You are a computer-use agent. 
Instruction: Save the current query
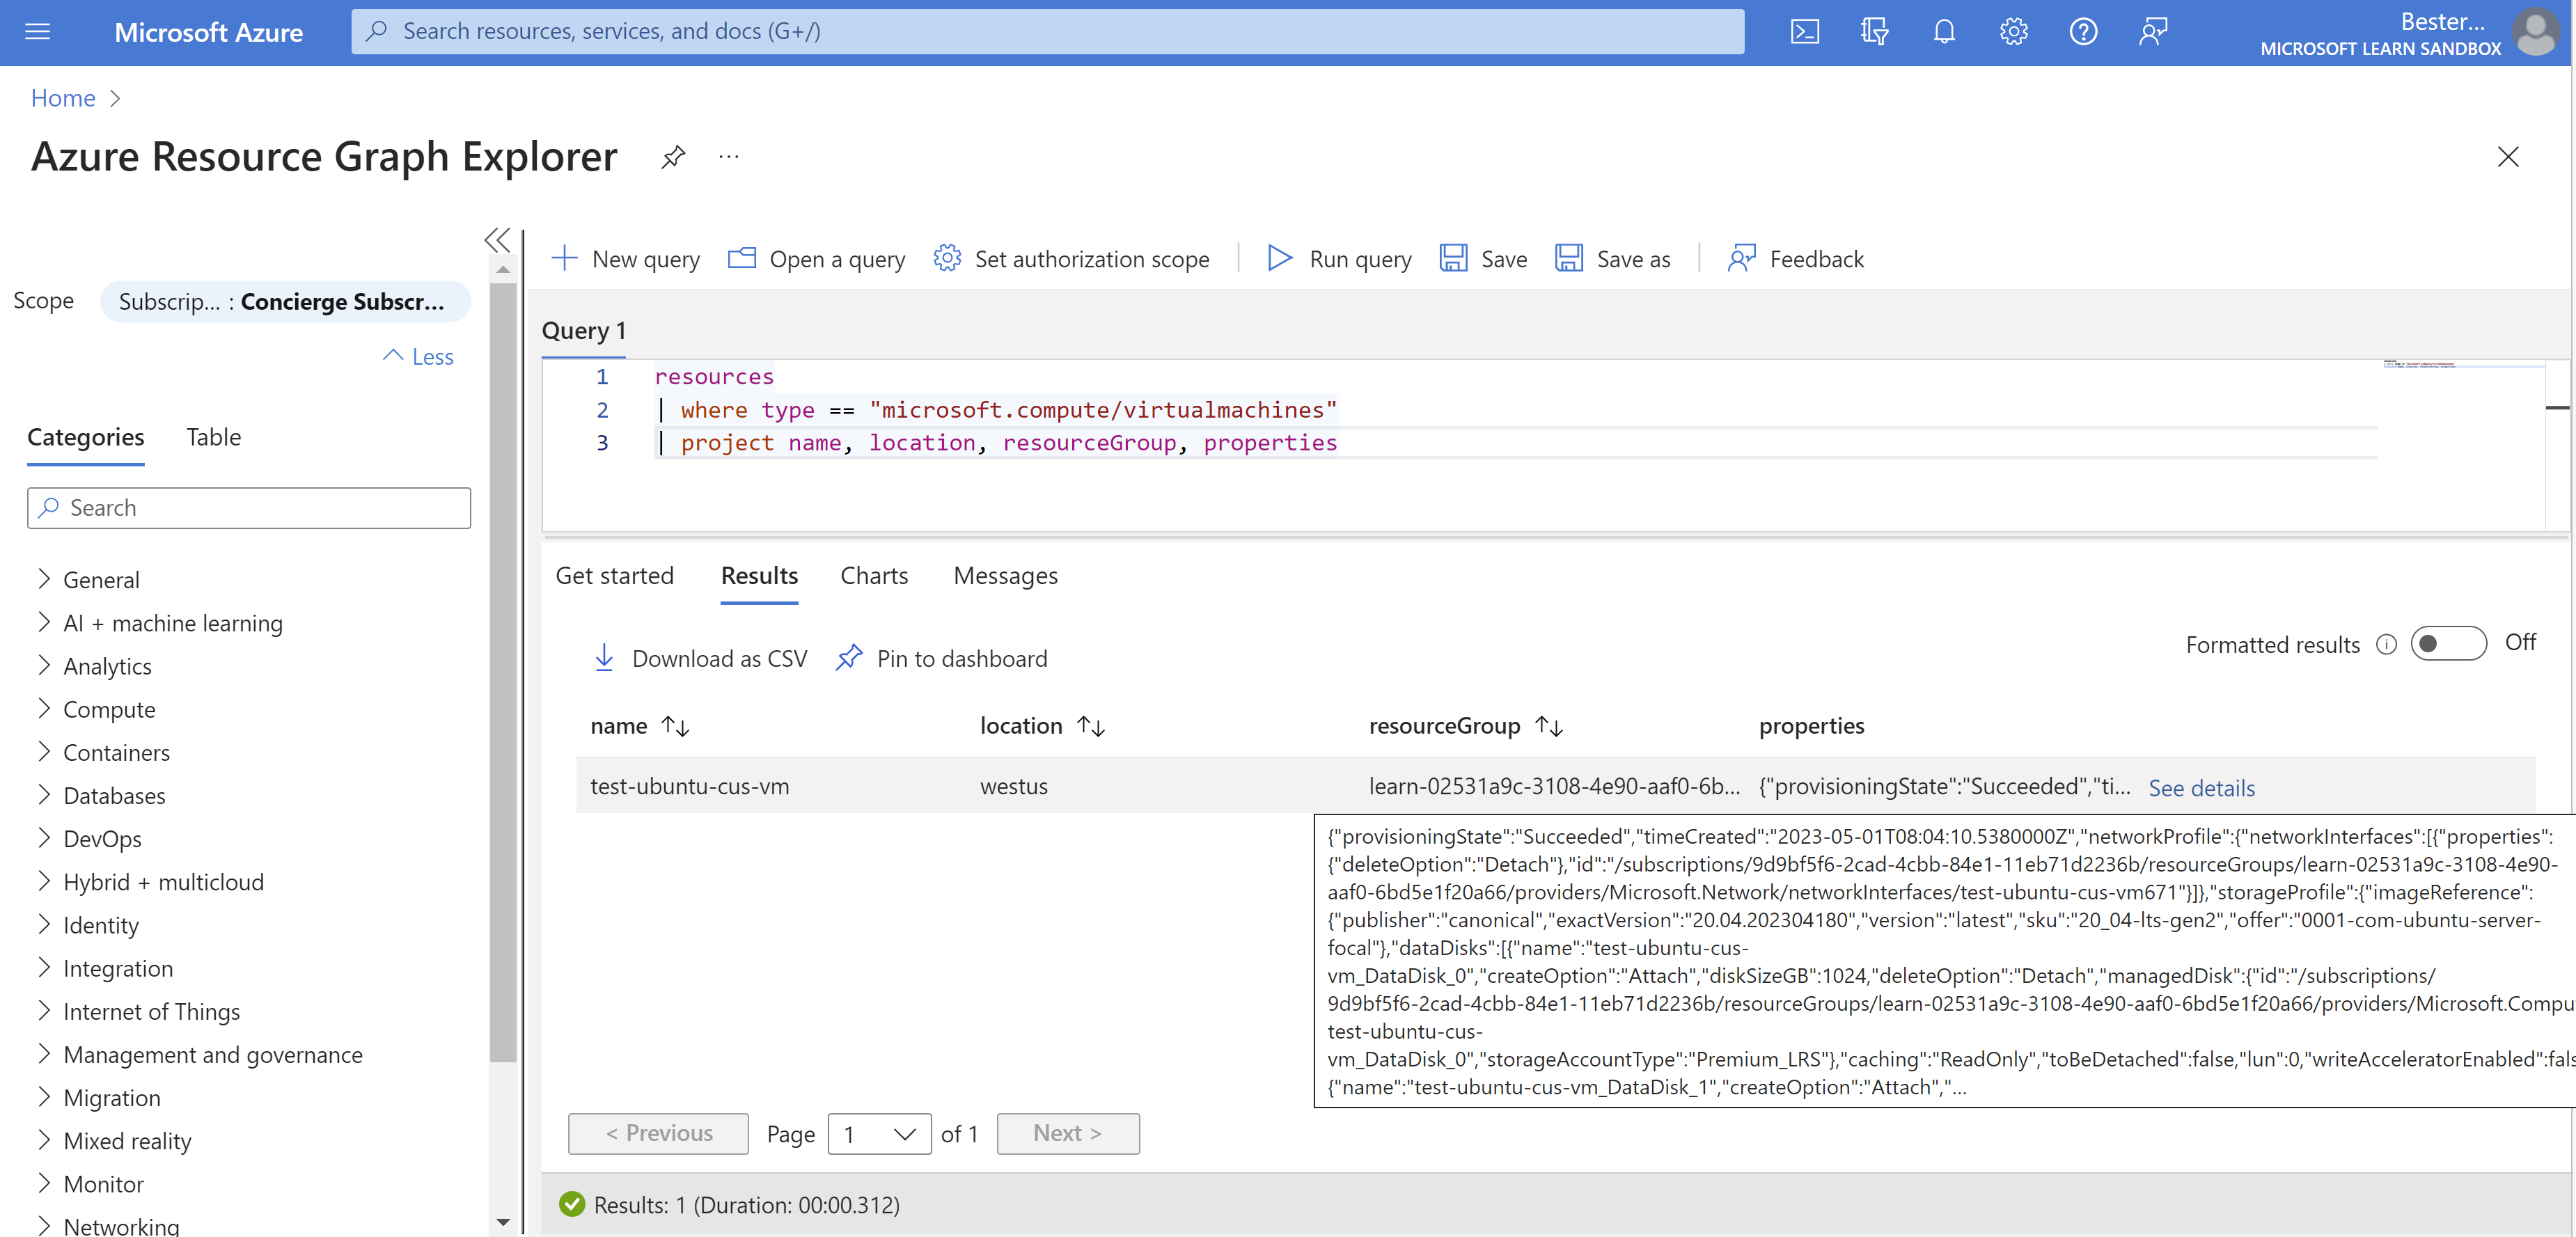[x=1483, y=259]
